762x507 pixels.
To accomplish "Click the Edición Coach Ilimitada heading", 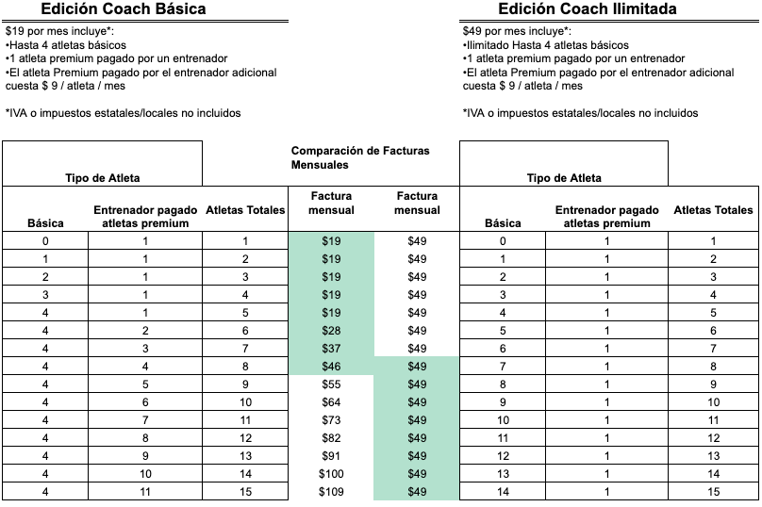I will pyautogui.click(x=588, y=8).
